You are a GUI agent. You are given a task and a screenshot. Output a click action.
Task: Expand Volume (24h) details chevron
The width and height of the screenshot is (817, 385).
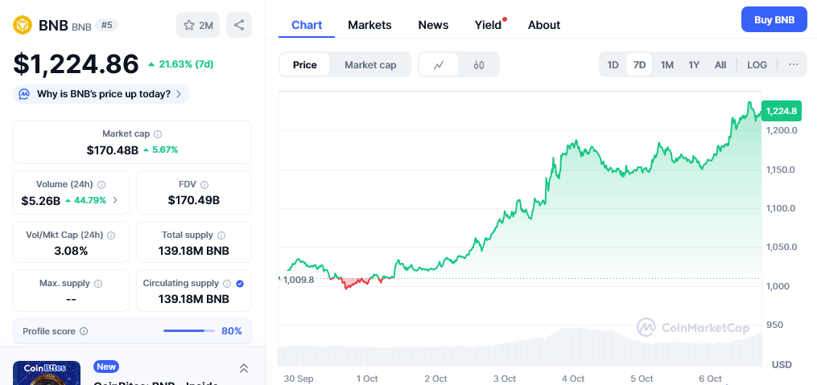[x=115, y=200]
